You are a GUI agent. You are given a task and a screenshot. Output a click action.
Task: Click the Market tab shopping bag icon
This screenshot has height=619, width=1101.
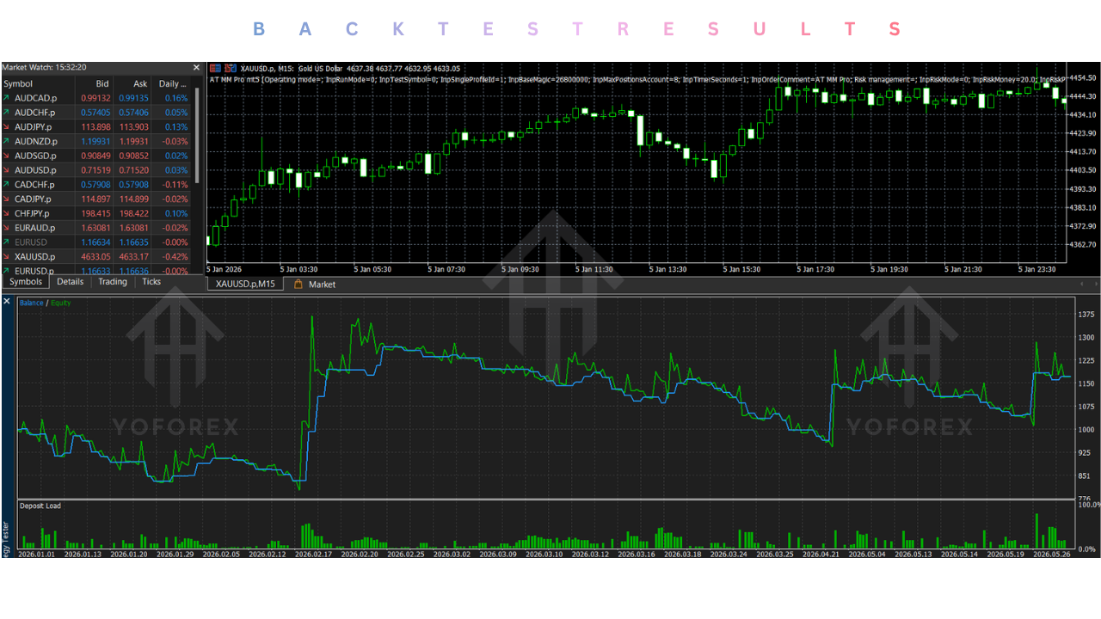298,284
